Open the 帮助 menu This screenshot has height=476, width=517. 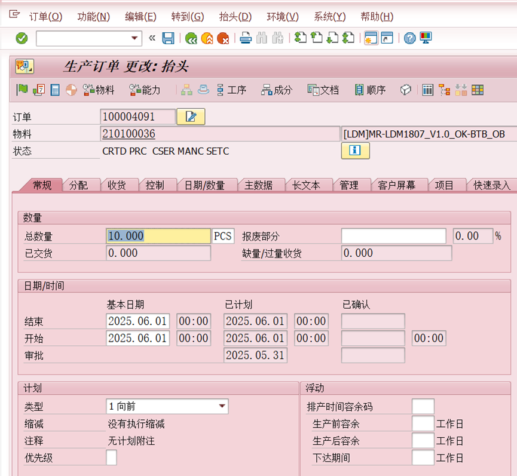click(377, 17)
